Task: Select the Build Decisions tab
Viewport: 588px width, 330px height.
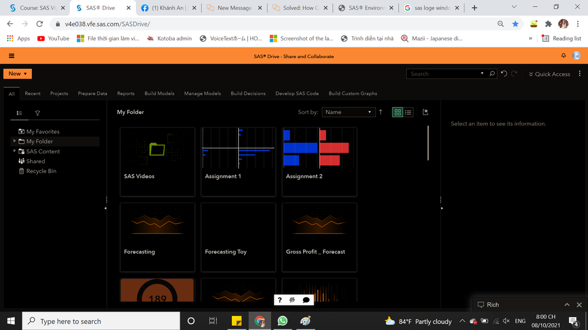Action: click(248, 93)
